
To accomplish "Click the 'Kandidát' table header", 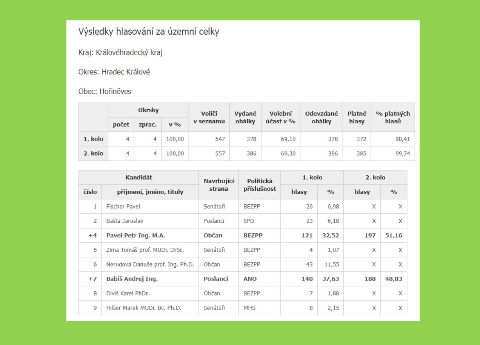I will (138, 177).
